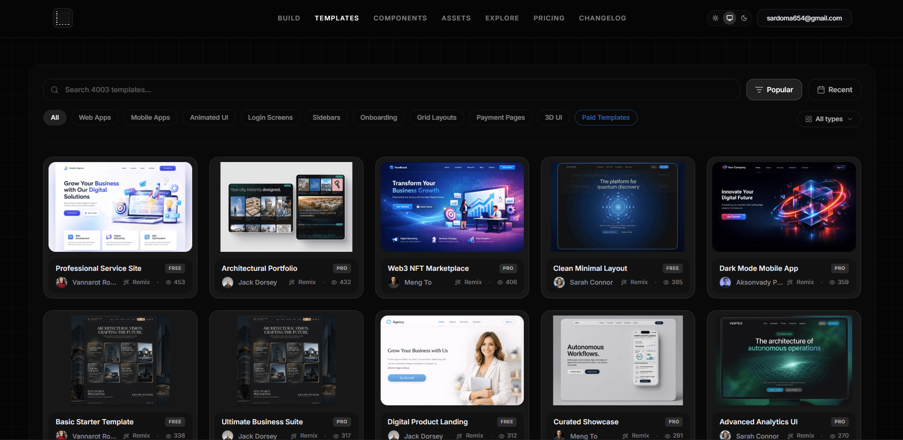Select the Paid Templates filter
Image resolution: width=903 pixels, height=440 pixels.
[x=606, y=117]
